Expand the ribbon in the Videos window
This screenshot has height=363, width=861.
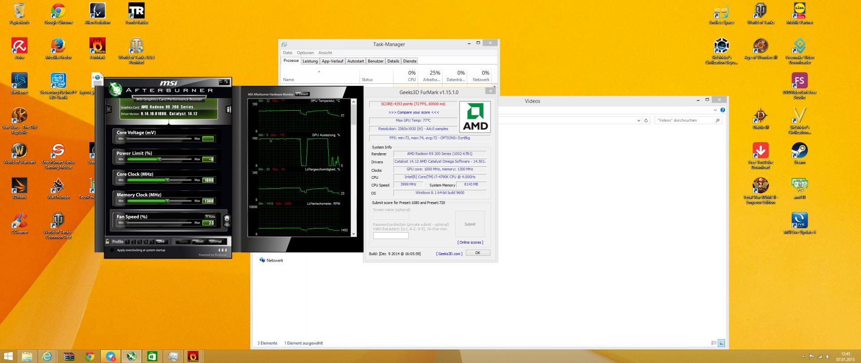click(x=715, y=110)
